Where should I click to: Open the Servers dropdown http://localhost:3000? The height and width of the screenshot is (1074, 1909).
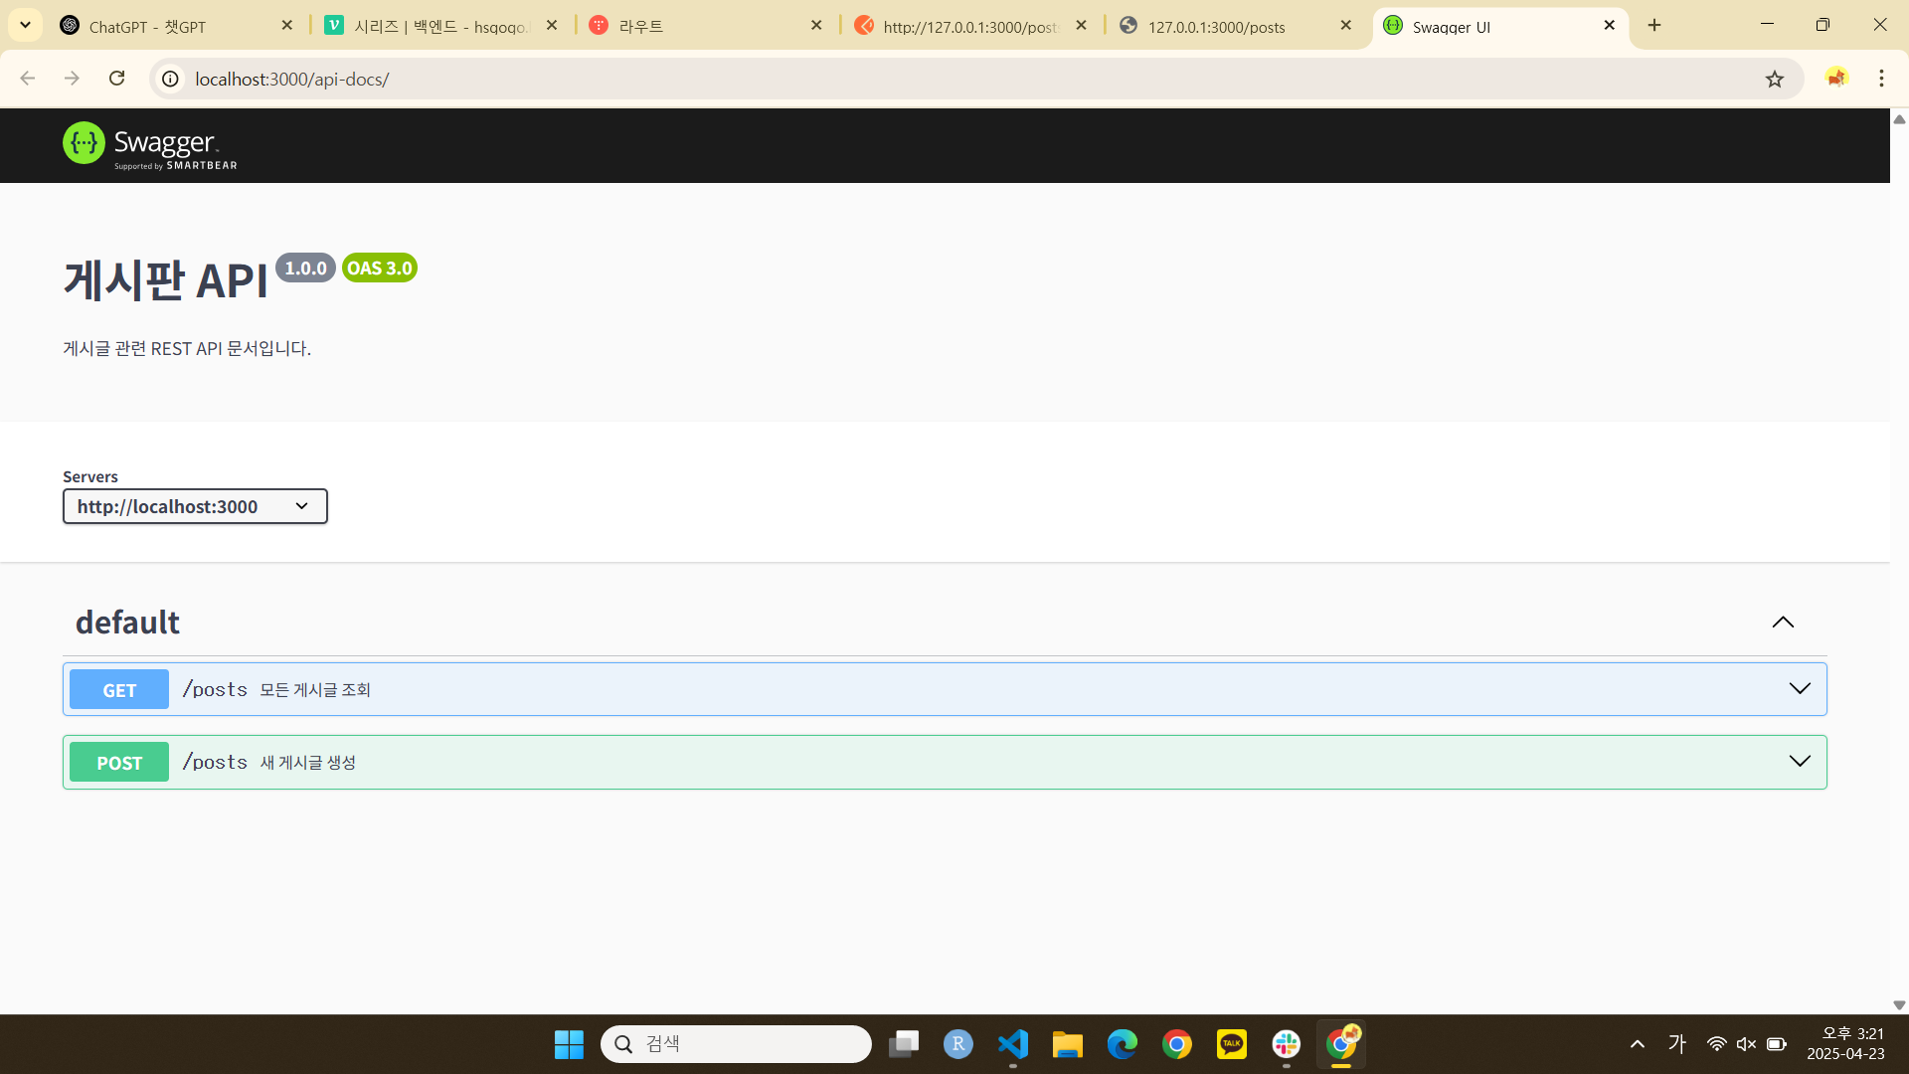195,506
